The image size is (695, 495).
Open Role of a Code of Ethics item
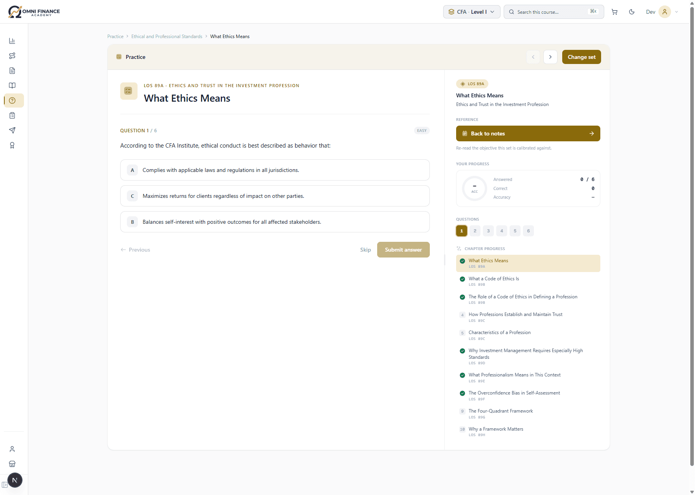point(528,300)
